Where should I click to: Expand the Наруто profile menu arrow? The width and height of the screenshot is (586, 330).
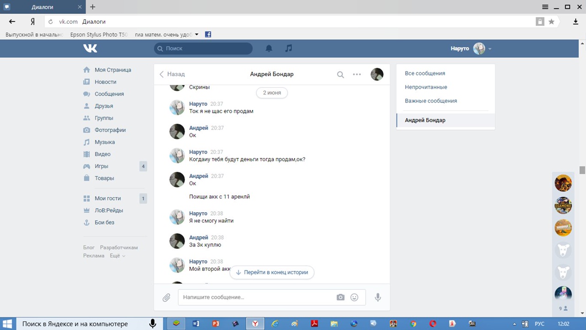[x=490, y=49]
